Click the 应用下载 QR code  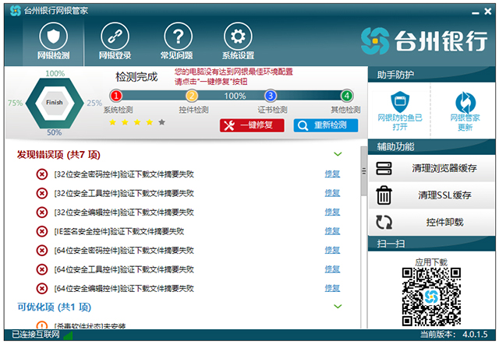pos(432,297)
